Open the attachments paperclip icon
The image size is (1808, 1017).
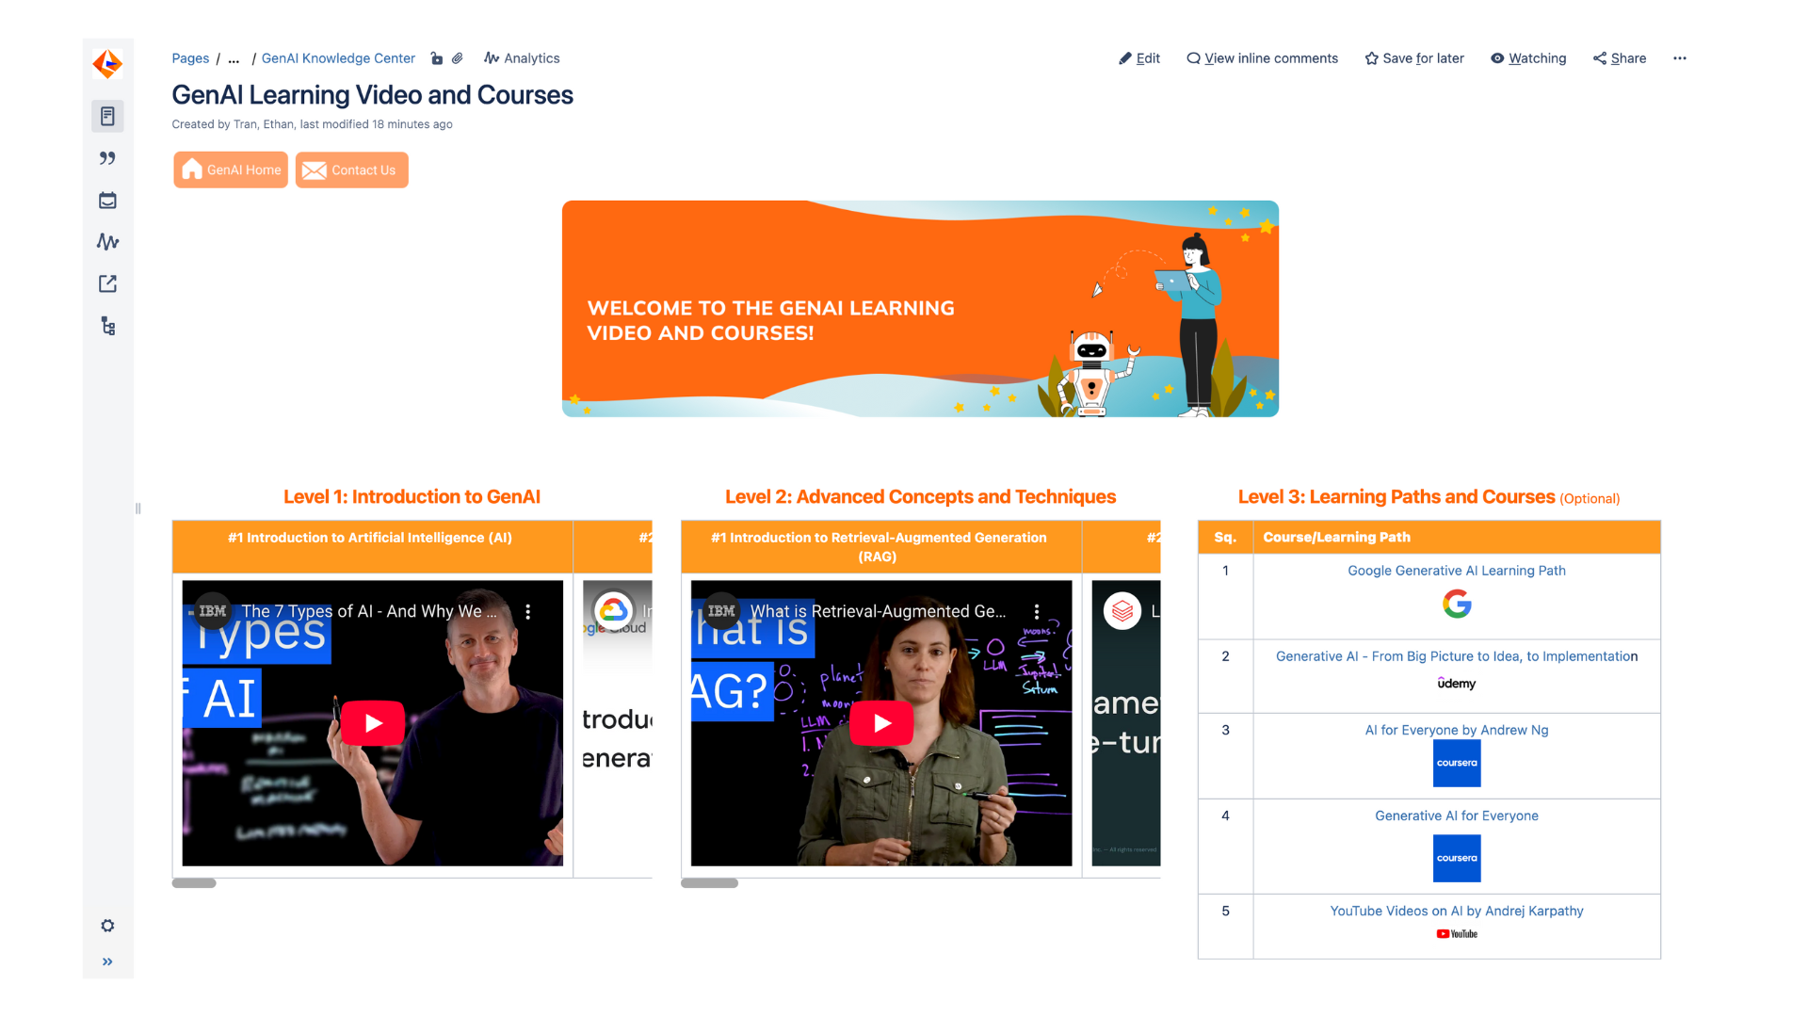click(458, 58)
